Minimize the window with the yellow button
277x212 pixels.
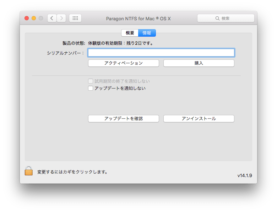(34, 18)
